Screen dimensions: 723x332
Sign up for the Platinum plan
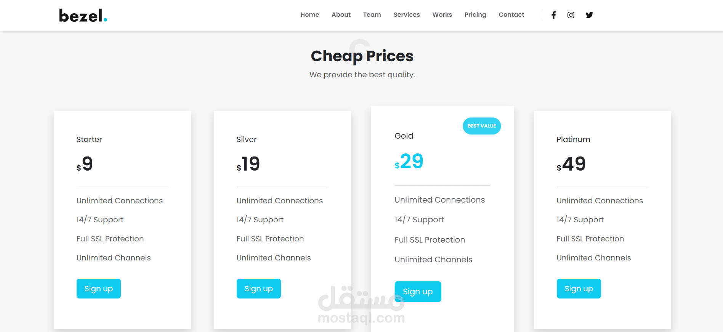pos(579,289)
